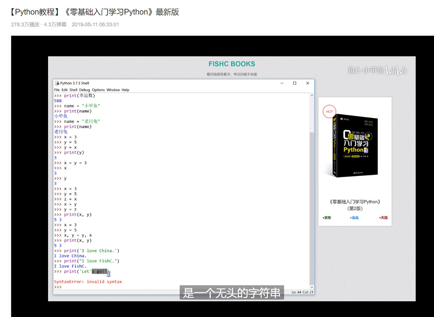Click the highlighted text s go!' in the shell
The width and height of the screenshot is (434, 317).
pos(99,271)
